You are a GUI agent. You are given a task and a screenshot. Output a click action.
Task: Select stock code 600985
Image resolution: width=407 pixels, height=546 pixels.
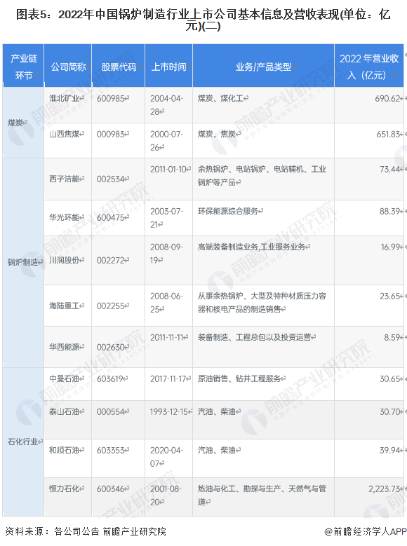click(x=111, y=99)
